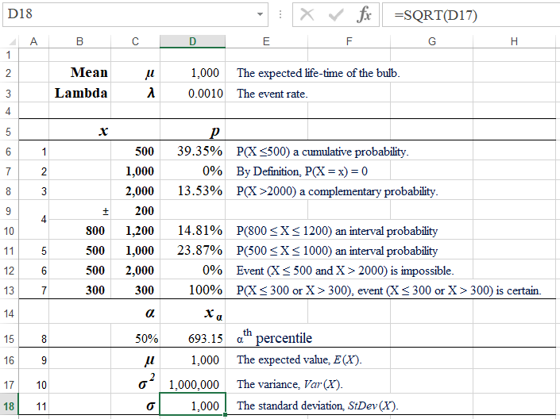Select column G header

(x=432, y=42)
